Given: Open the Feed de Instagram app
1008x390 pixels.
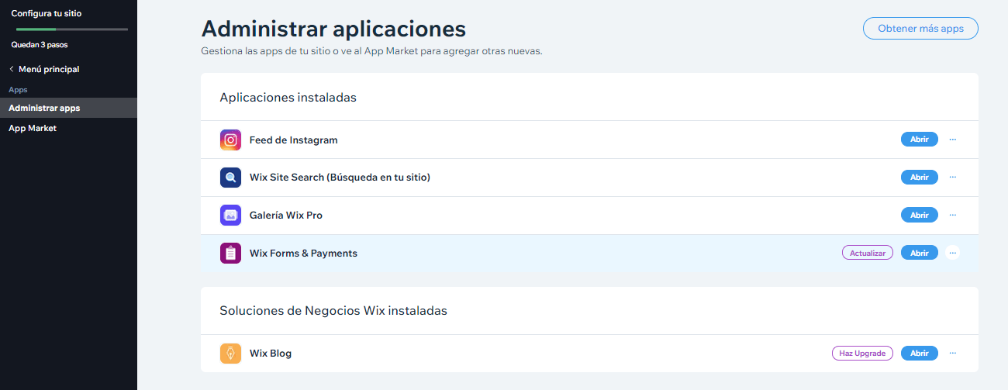Looking at the screenshot, I should click(x=919, y=140).
